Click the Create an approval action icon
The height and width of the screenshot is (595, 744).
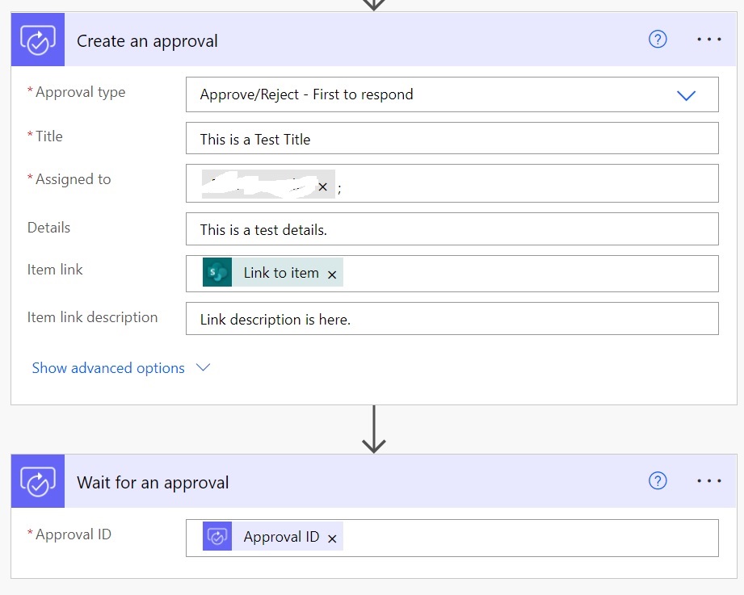click(38, 40)
